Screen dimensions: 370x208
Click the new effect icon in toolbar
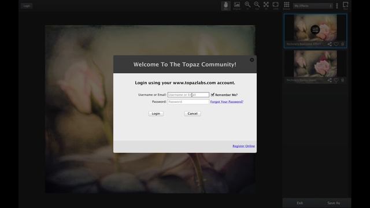346,5
